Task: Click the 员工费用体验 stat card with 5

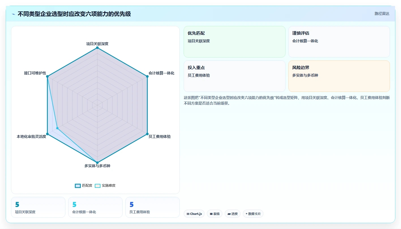Action: coord(153,207)
